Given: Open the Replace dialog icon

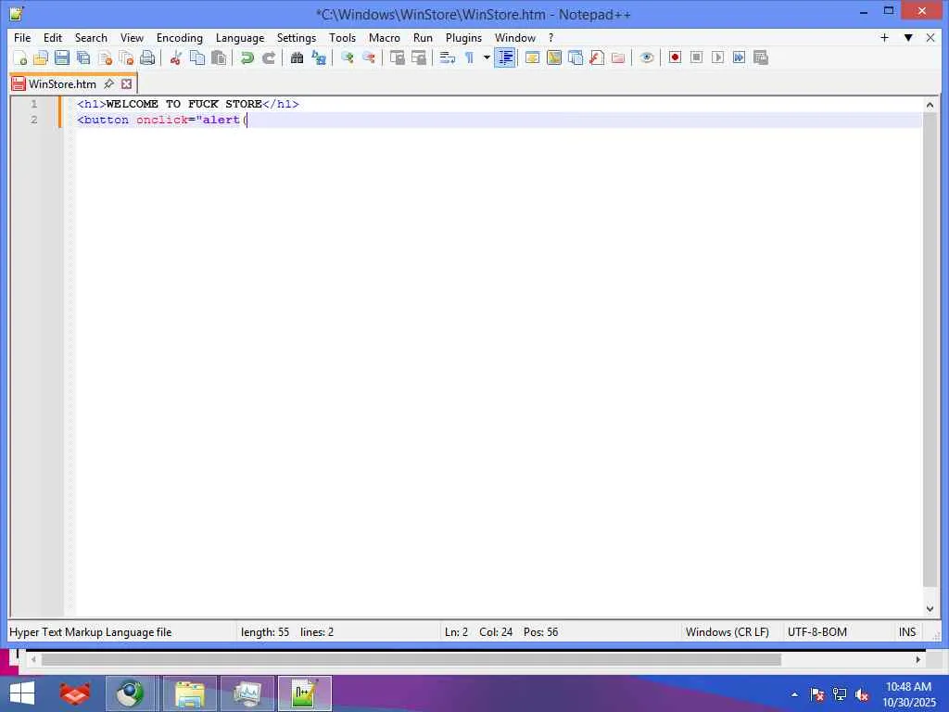Looking at the screenshot, I should click(319, 58).
